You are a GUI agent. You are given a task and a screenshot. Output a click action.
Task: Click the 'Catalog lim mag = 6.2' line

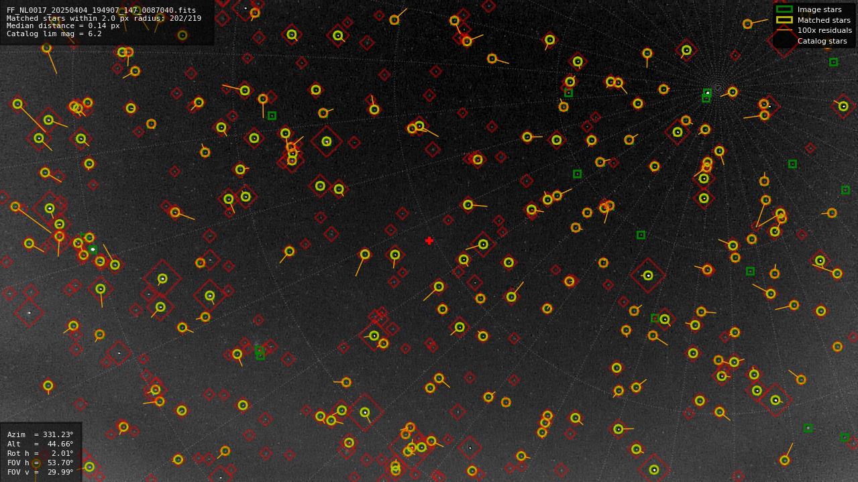54,34
